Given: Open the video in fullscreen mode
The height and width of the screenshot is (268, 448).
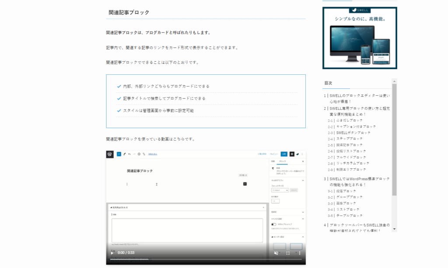Looking at the screenshot, I should click(288, 253).
